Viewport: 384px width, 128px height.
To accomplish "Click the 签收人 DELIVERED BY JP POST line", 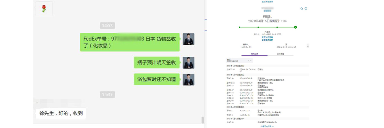I will (267, 35).
